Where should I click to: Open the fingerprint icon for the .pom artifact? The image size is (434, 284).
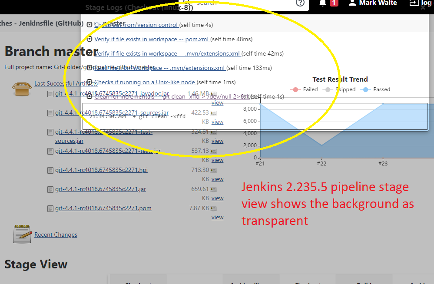tap(213, 208)
